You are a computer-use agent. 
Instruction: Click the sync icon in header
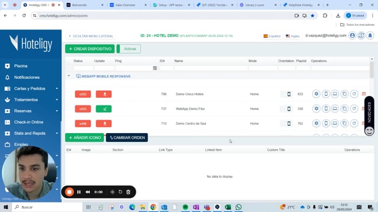click(x=361, y=35)
